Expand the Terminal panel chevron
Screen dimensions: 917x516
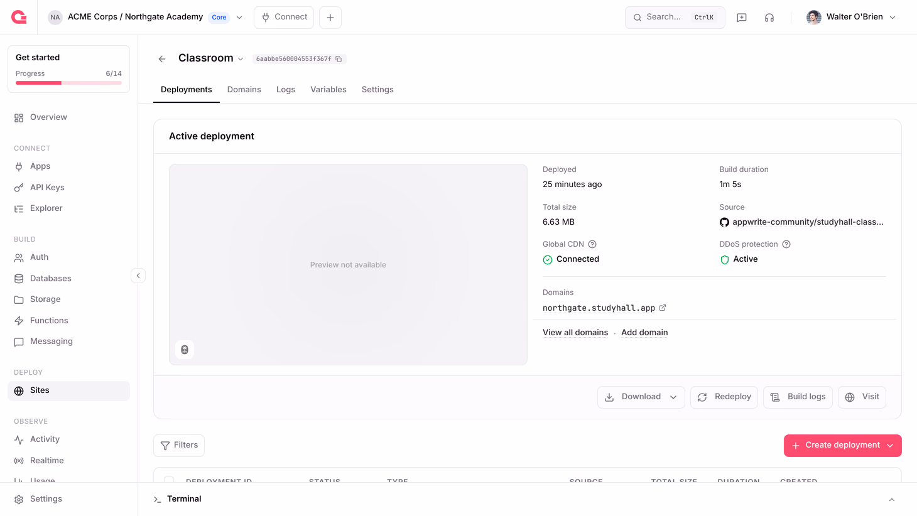point(892,500)
